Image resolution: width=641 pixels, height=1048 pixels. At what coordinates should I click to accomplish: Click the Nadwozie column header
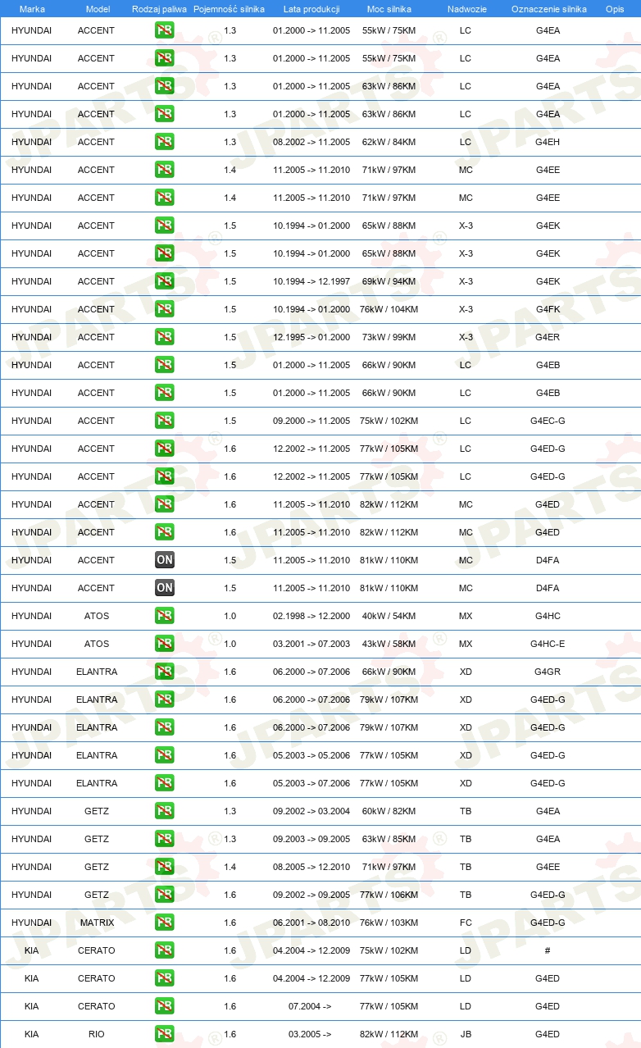pos(466,9)
